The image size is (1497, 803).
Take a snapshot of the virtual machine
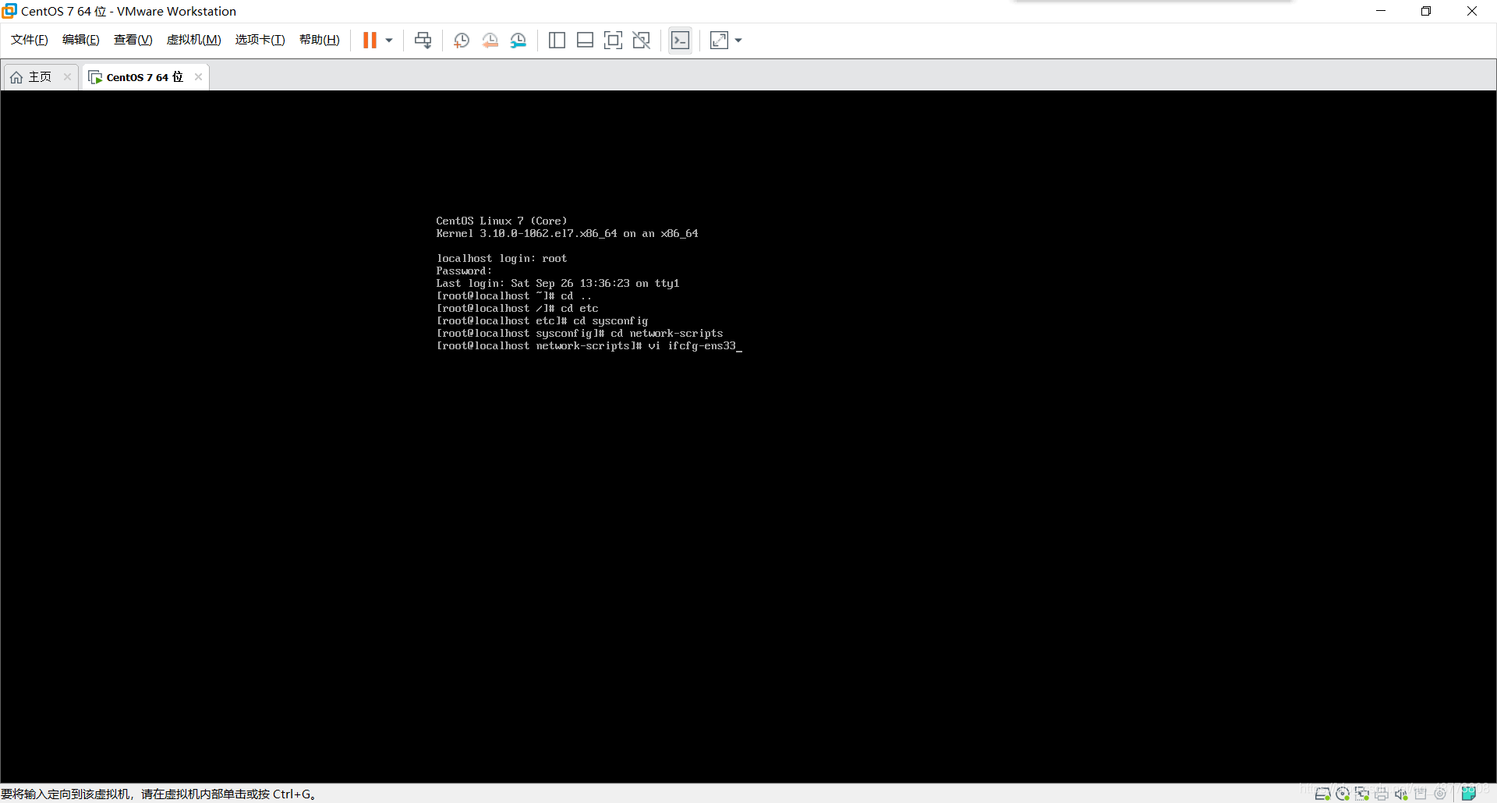(462, 41)
